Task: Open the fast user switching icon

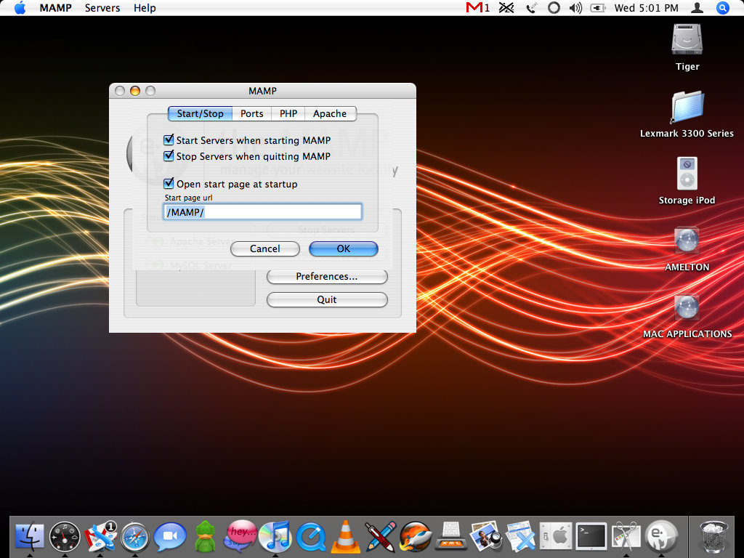Action: pyautogui.click(x=697, y=7)
